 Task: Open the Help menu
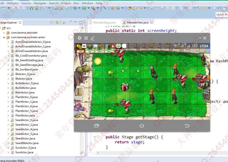[x=99, y=3]
